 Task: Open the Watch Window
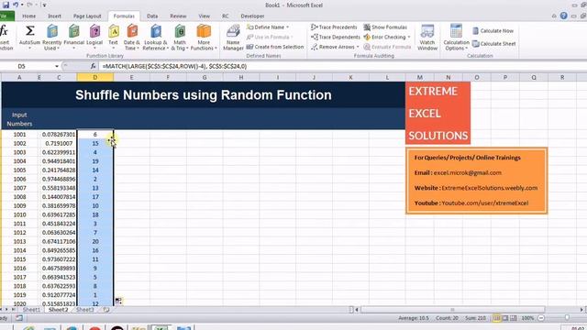(x=427, y=37)
